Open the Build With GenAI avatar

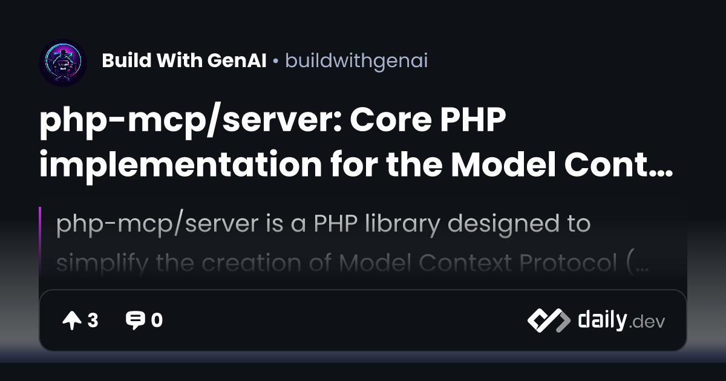tap(63, 63)
